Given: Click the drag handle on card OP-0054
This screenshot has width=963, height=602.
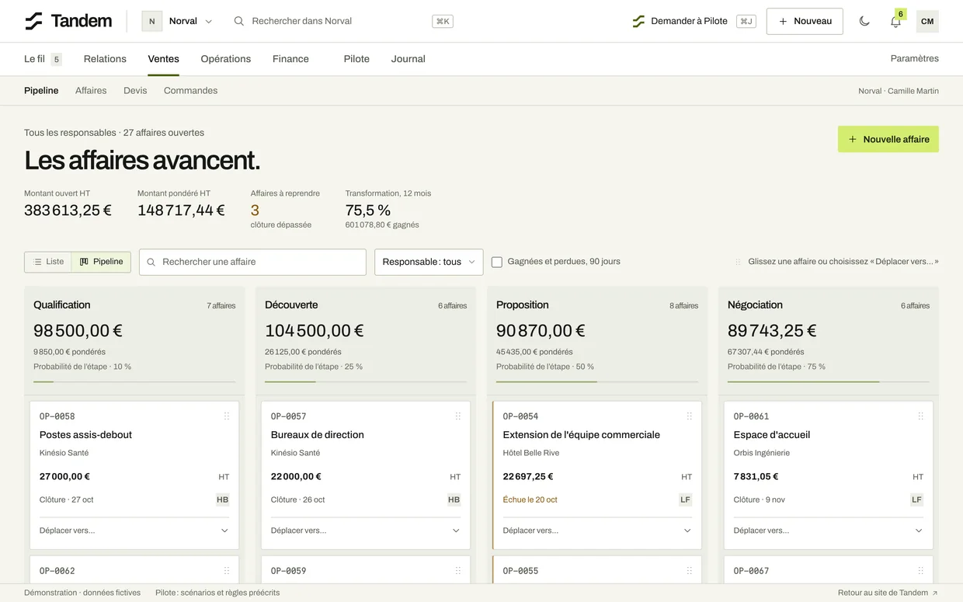Looking at the screenshot, I should pos(690,416).
